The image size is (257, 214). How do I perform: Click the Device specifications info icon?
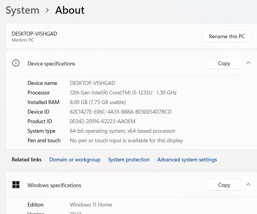16,63
